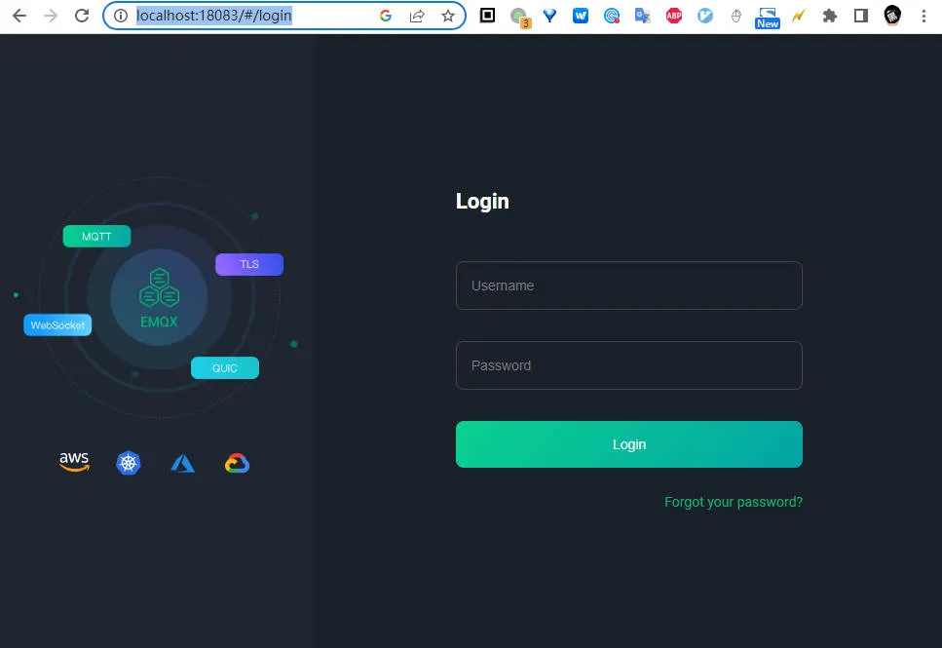Open the square screenshot extension icon
The width and height of the screenshot is (942, 648).
point(487,16)
